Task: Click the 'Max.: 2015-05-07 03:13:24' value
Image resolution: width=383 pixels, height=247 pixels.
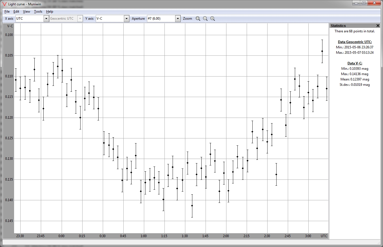Action: pos(355,53)
